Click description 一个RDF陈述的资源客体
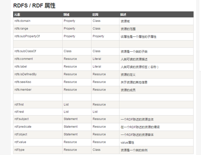This screenshot has width=201, height=155. click(x=137, y=135)
